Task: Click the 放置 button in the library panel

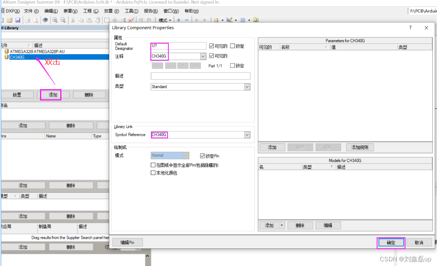Action: (17, 95)
